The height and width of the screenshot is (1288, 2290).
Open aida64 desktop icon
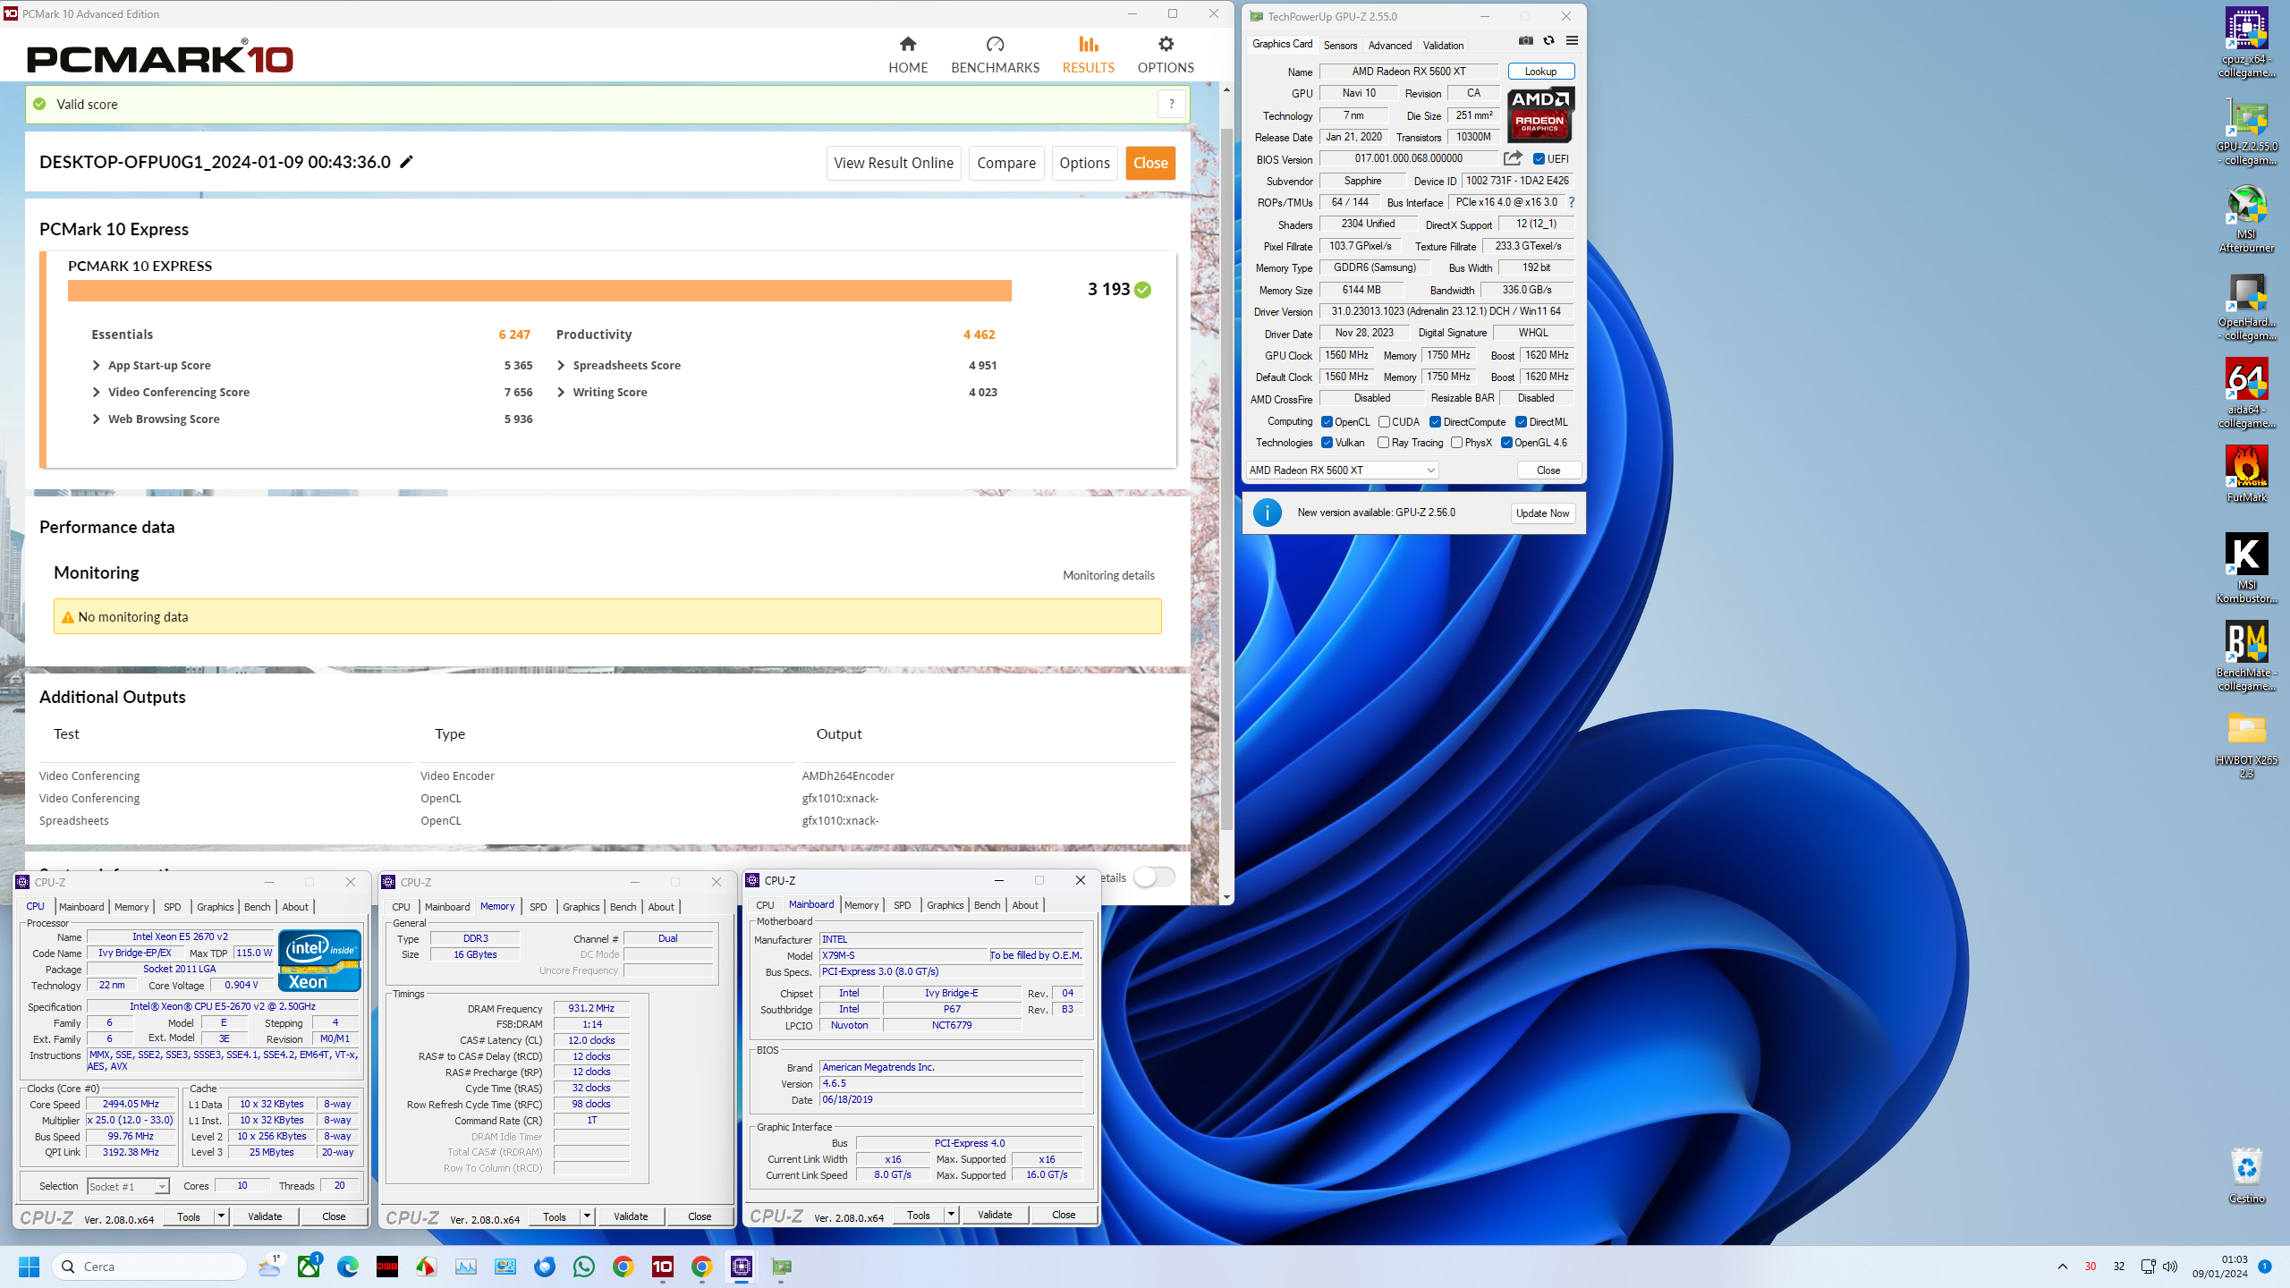tap(2246, 394)
